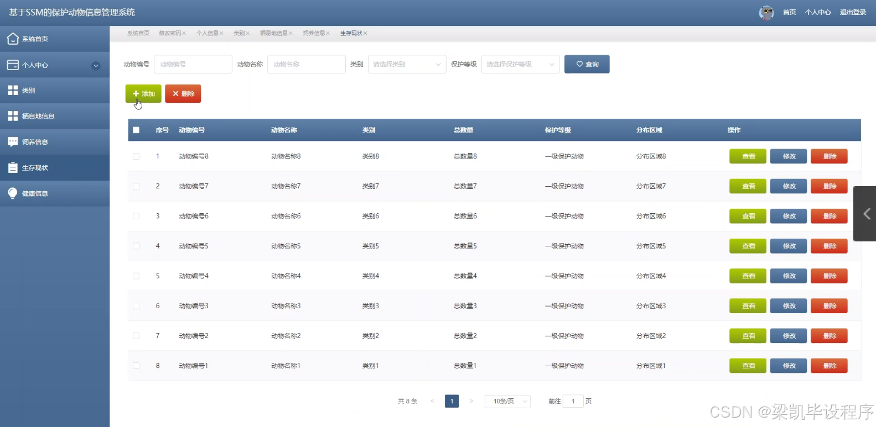Click the grid icon beside 类别
Image resolution: width=876 pixels, height=427 pixels.
(13, 90)
